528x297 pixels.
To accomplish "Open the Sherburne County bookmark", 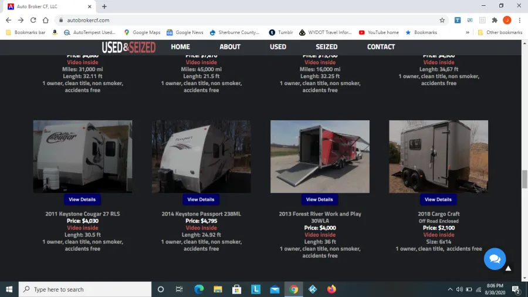I will click(x=234, y=32).
